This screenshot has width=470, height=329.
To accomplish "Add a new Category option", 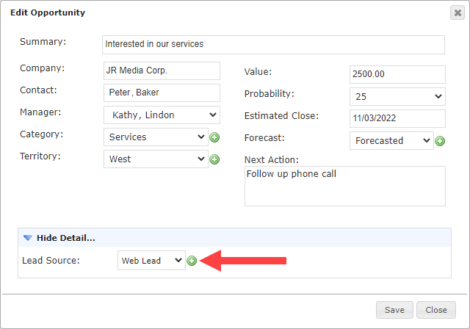I will 214,137.
